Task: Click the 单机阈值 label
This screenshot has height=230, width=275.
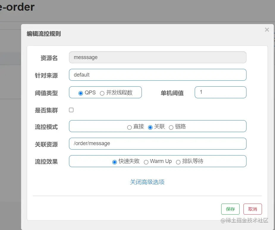Action: (172, 93)
